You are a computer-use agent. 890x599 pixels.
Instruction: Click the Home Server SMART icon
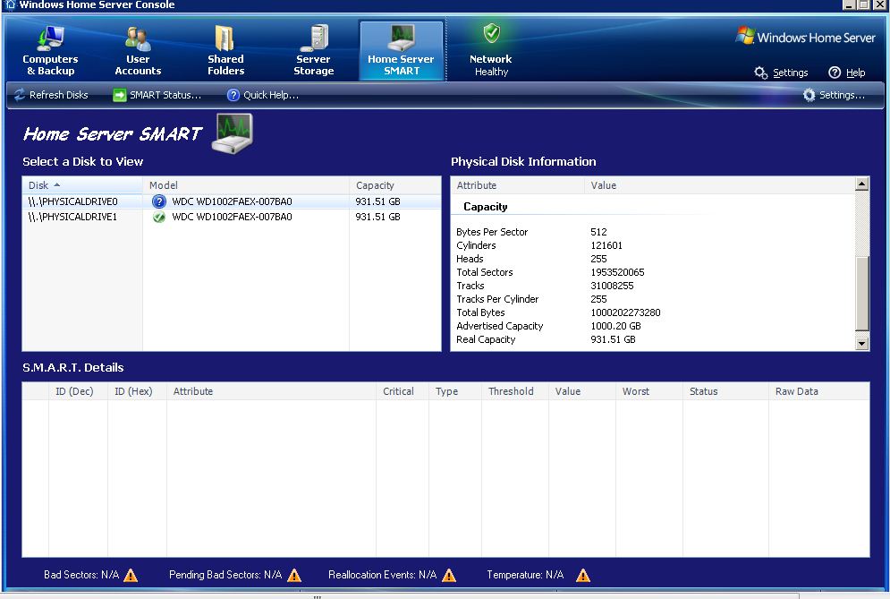[401, 39]
